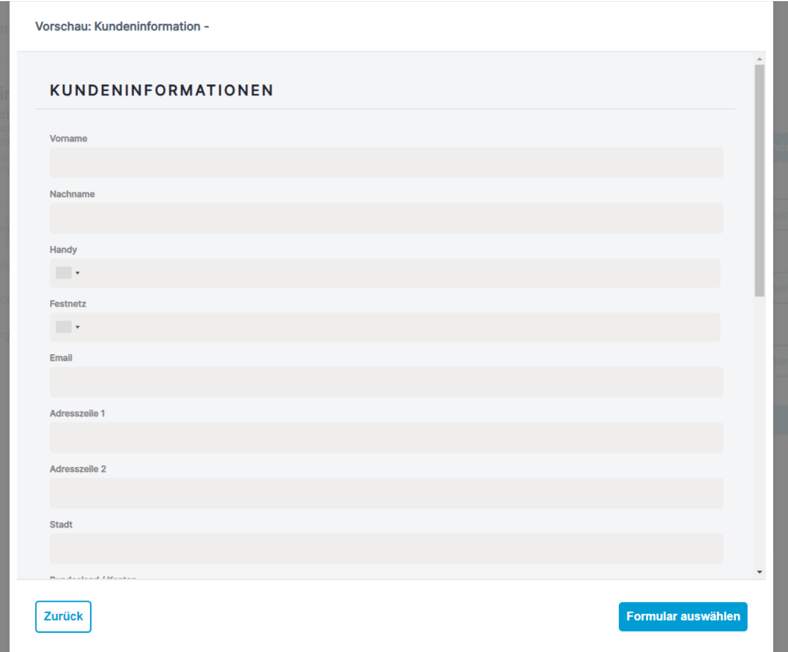Screen dimensions: 788x652
Task: Click the Nachname label
Action: [x=72, y=194]
